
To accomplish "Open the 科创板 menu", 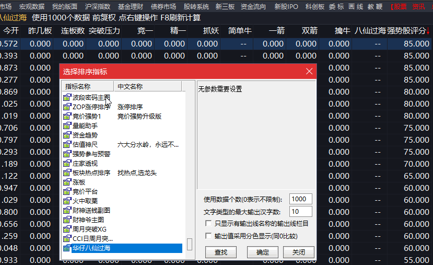I will [x=315, y=6].
